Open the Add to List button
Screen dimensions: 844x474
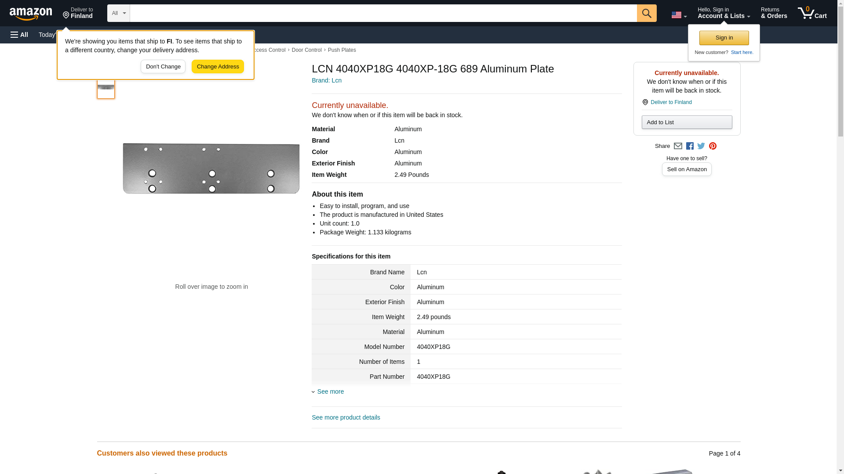coord(687,122)
